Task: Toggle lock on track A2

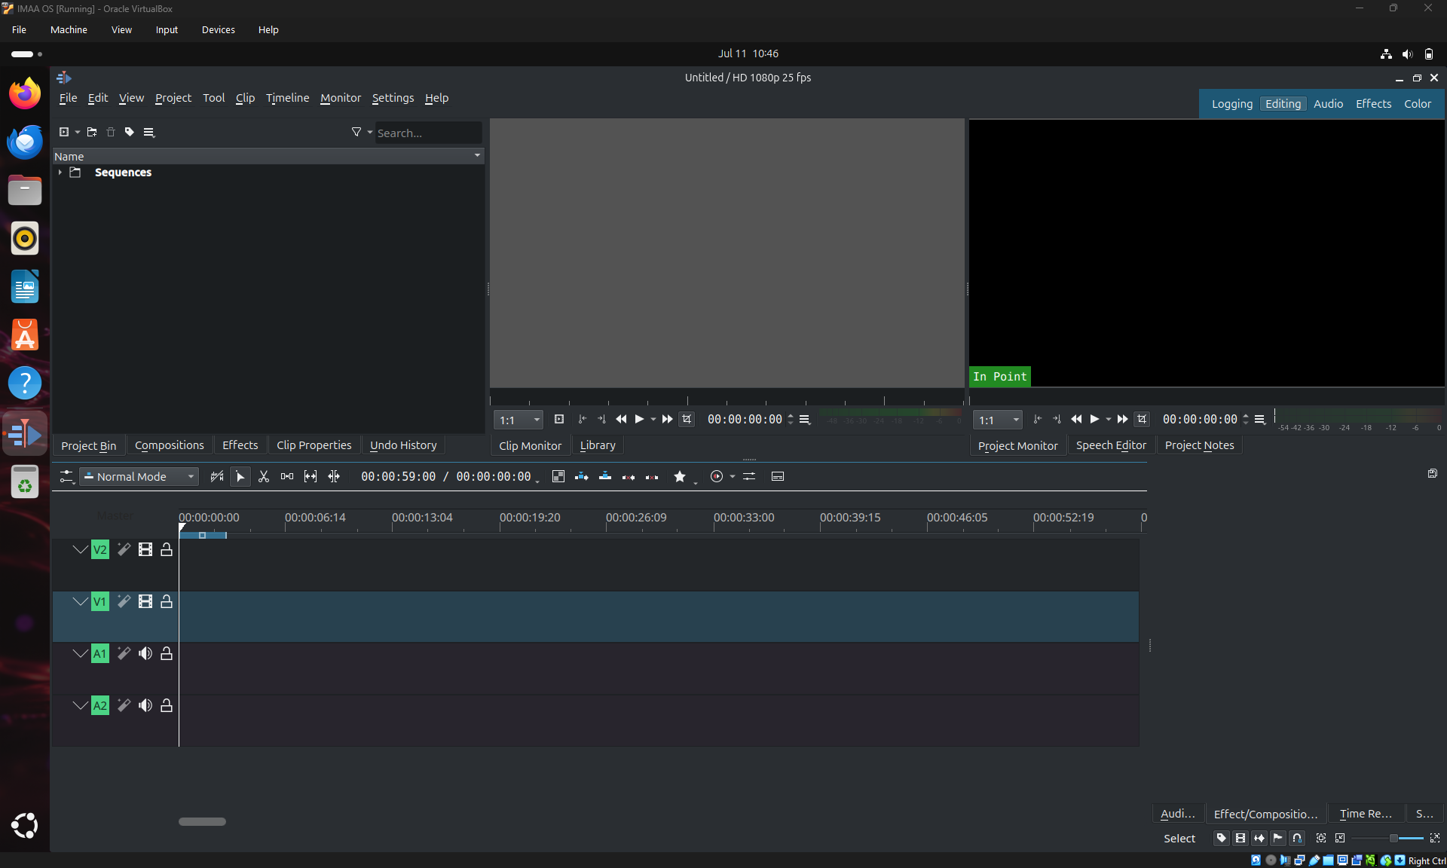Action: tap(167, 705)
